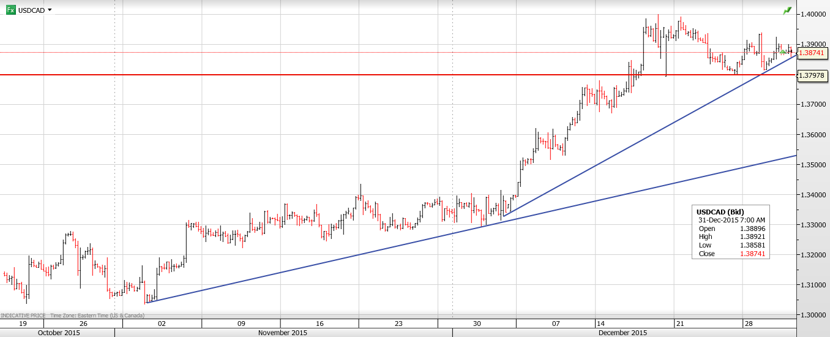Image resolution: width=830 pixels, height=337 pixels.
Task: Click the 1.38741 current price label
Action: 813,54
